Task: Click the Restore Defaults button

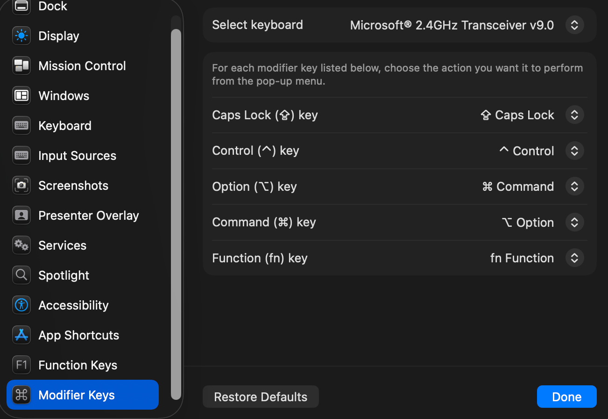Action: click(261, 397)
